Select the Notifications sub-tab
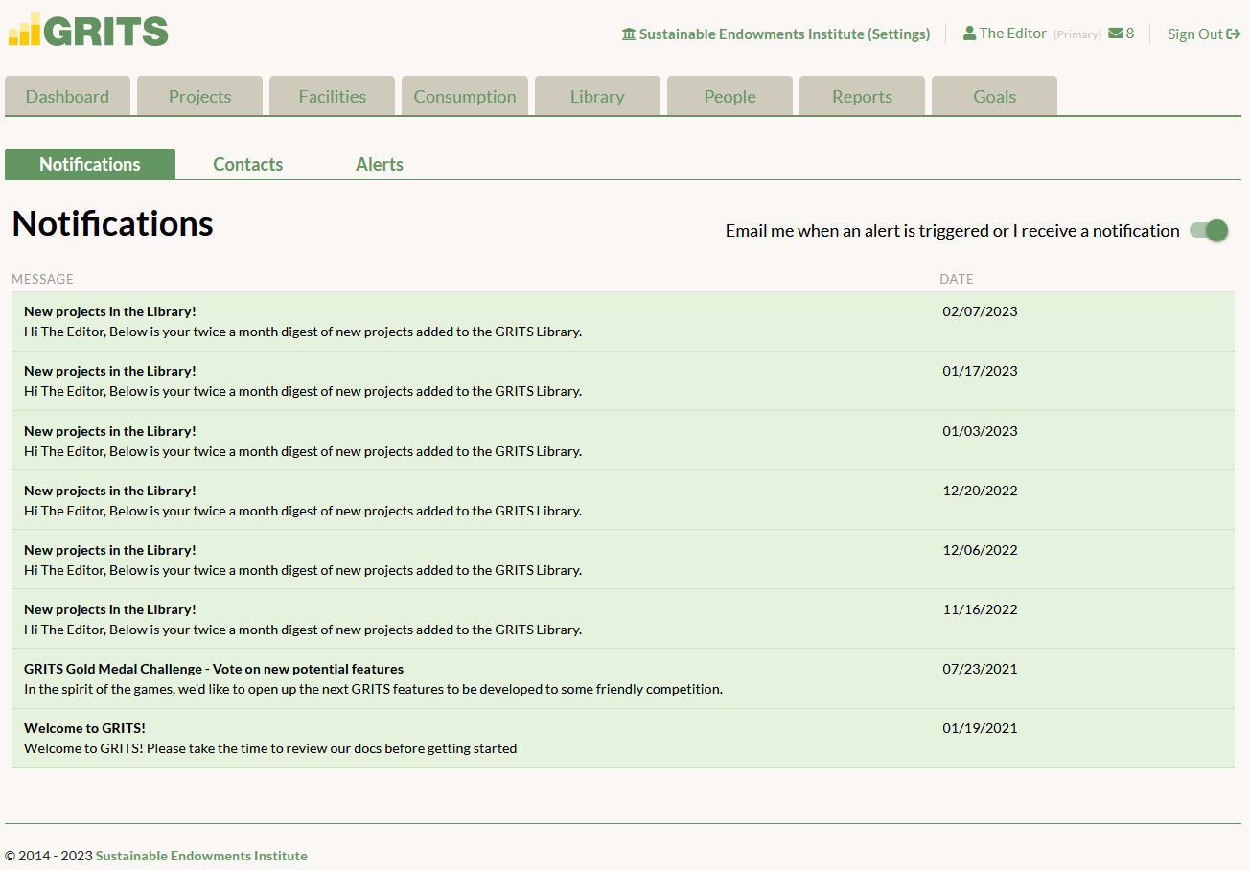The width and height of the screenshot is (1250, 870). tap(90, 164)
